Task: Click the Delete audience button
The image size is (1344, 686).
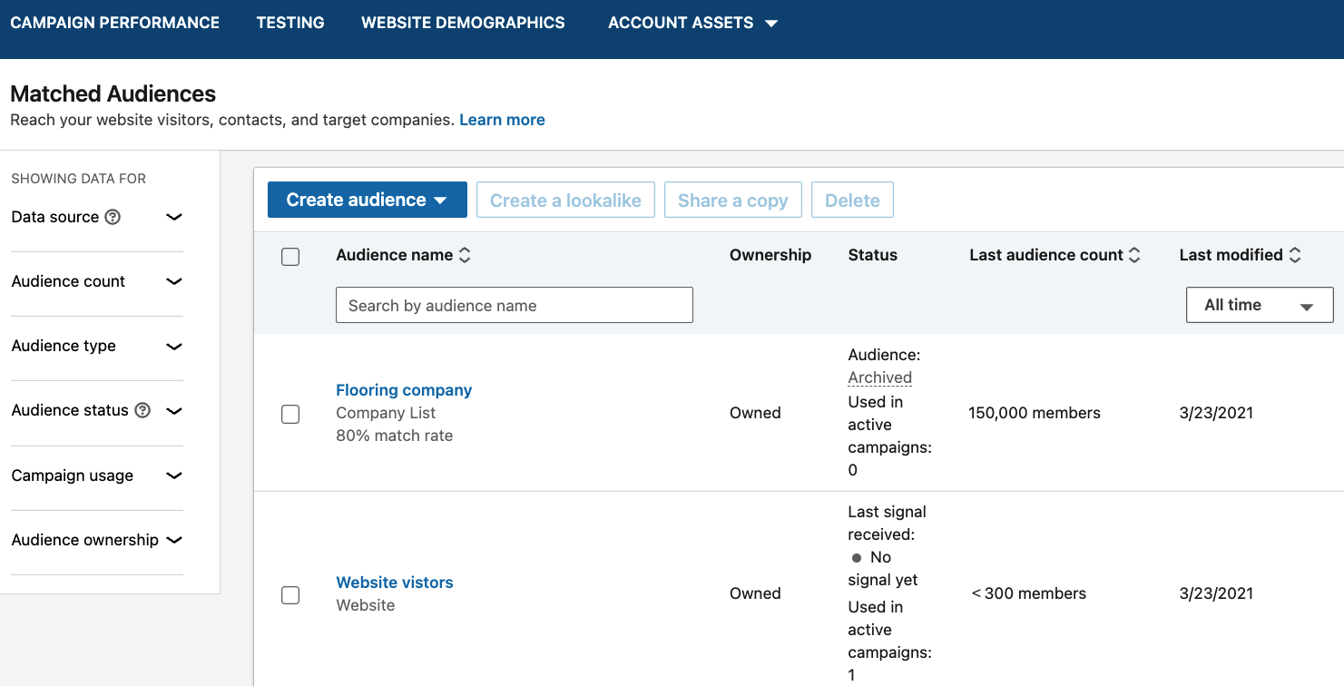Action: point(852,200)
